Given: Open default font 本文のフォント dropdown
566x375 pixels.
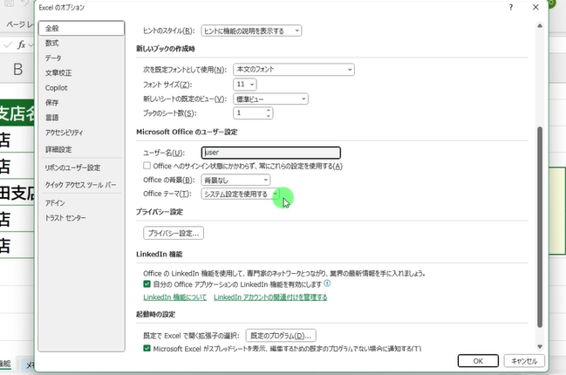Looking at the screenshot, I should (294, 69).
